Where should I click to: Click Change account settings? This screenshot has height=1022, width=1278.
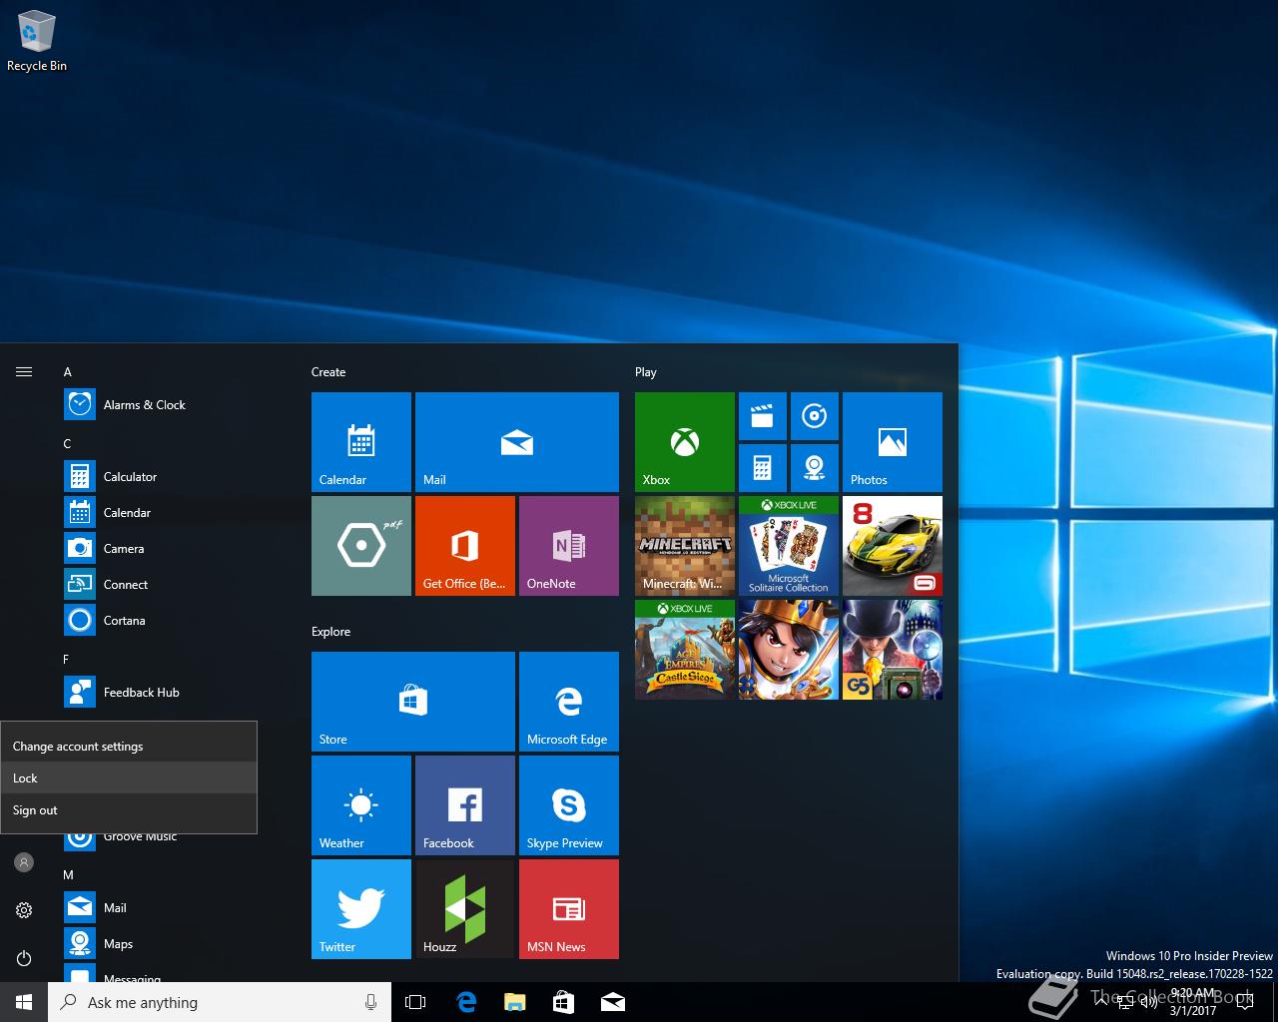pyautogui.click(x=78, y=747)
